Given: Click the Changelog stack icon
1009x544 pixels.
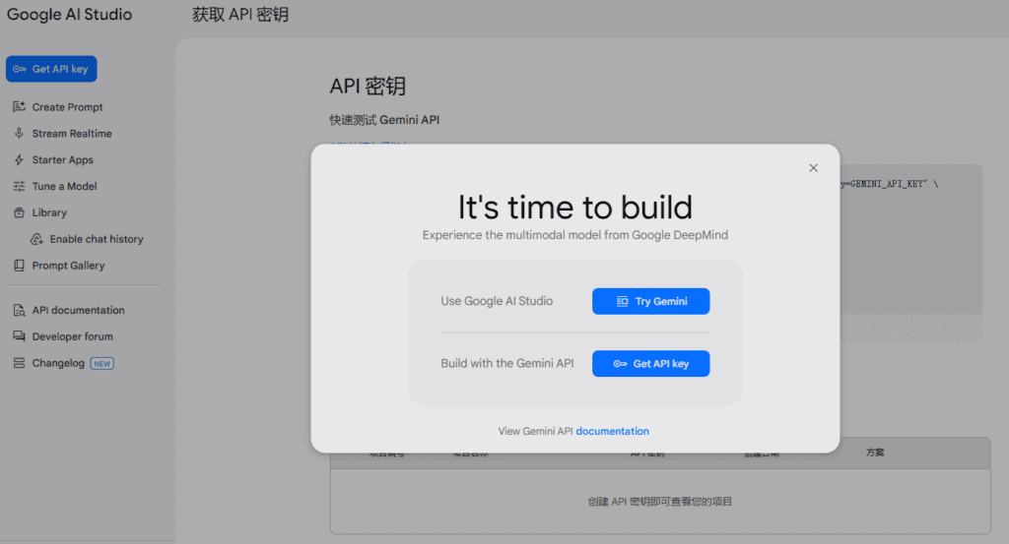Looking at the screenshot, I should point(19,363).
